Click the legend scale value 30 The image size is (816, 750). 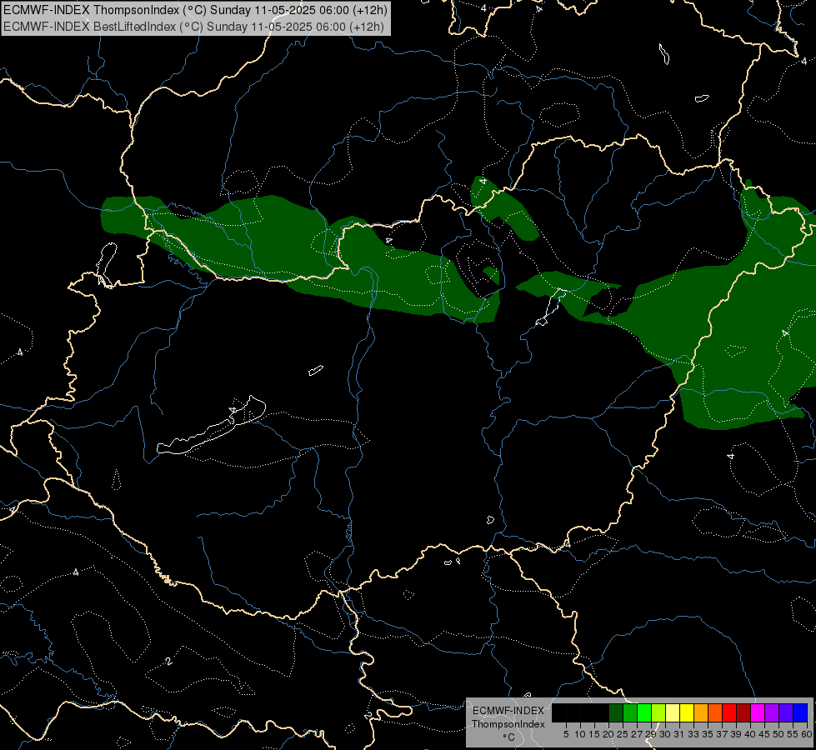tap(665, 734)
